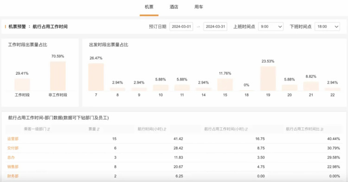The height and width of the screenshot is (182, 348).
Task: Open the 总办 department link
Action: pos(11,157)
